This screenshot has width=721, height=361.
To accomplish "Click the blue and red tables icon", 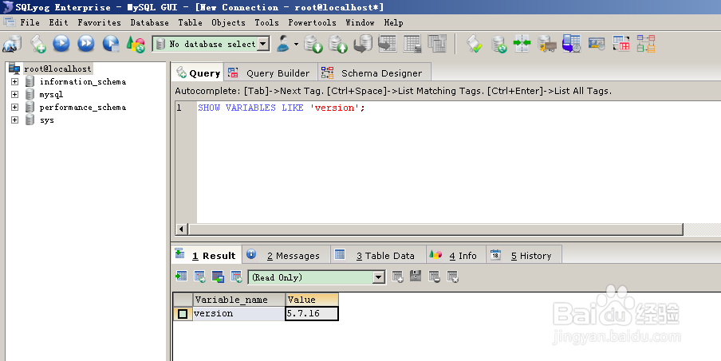I will 621,44.
